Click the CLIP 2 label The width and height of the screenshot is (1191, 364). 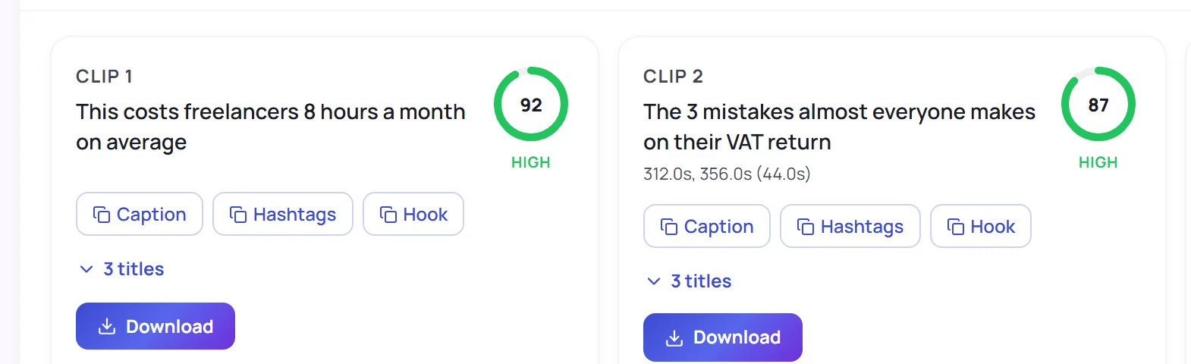[674, 77]
